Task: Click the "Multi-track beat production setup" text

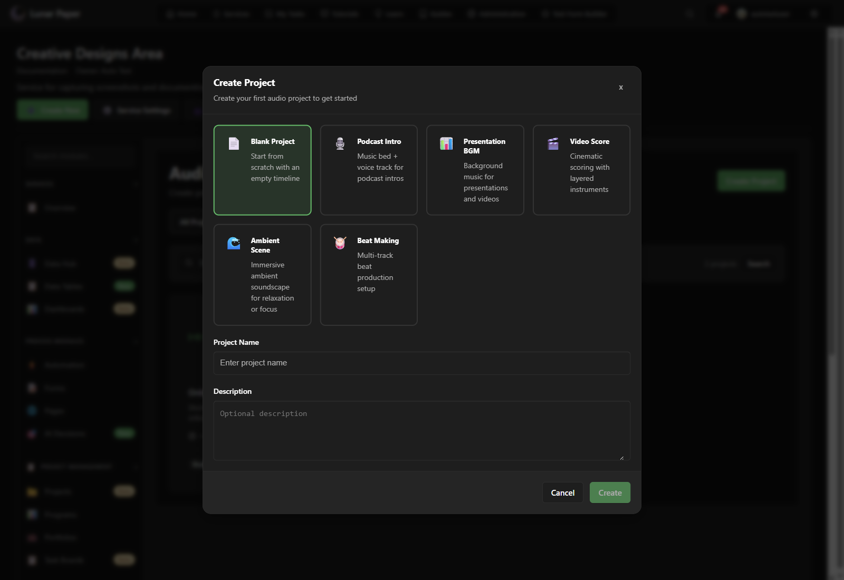Action: pos(375,272)
